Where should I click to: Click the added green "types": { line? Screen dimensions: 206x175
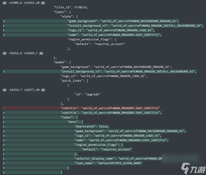point(40,117)
